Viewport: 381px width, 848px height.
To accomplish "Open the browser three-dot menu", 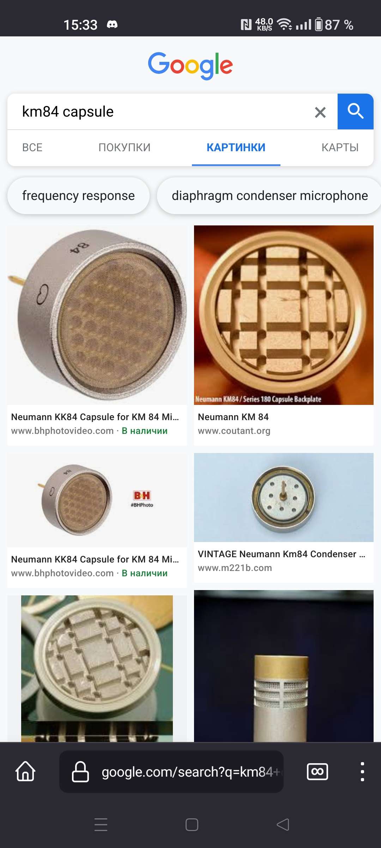I will tap(362, 771).
